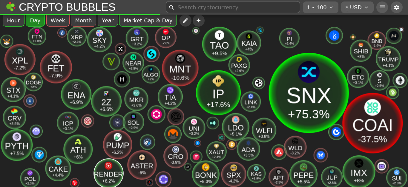Click the Monero logo bubble
The image size is (408, 187).
pyautogui.click(x=173, y=134)
